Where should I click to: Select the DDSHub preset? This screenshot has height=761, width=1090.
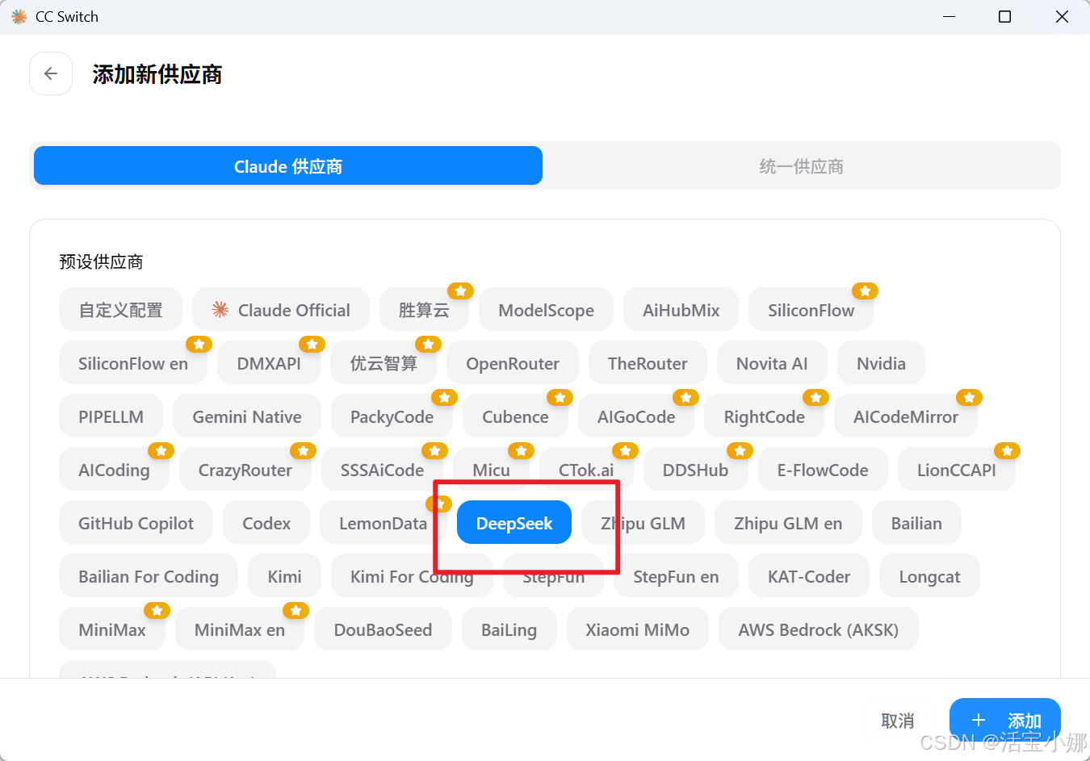[695, 470]
